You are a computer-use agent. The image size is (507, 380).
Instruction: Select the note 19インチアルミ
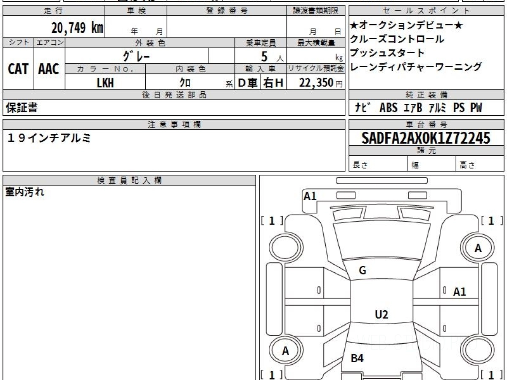[49, 138]
